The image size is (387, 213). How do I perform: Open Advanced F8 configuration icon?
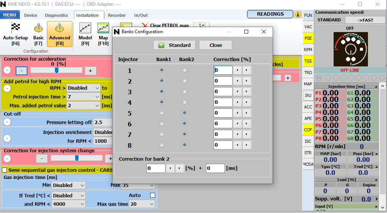coord(59,34)
